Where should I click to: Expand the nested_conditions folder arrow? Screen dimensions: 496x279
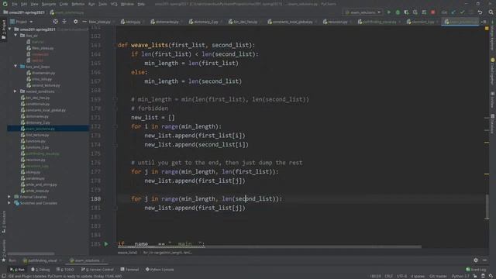pos(15,91)
